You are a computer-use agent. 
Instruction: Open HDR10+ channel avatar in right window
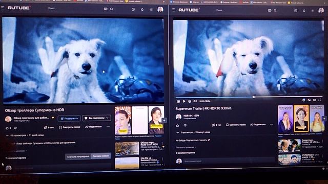[178, 117]
